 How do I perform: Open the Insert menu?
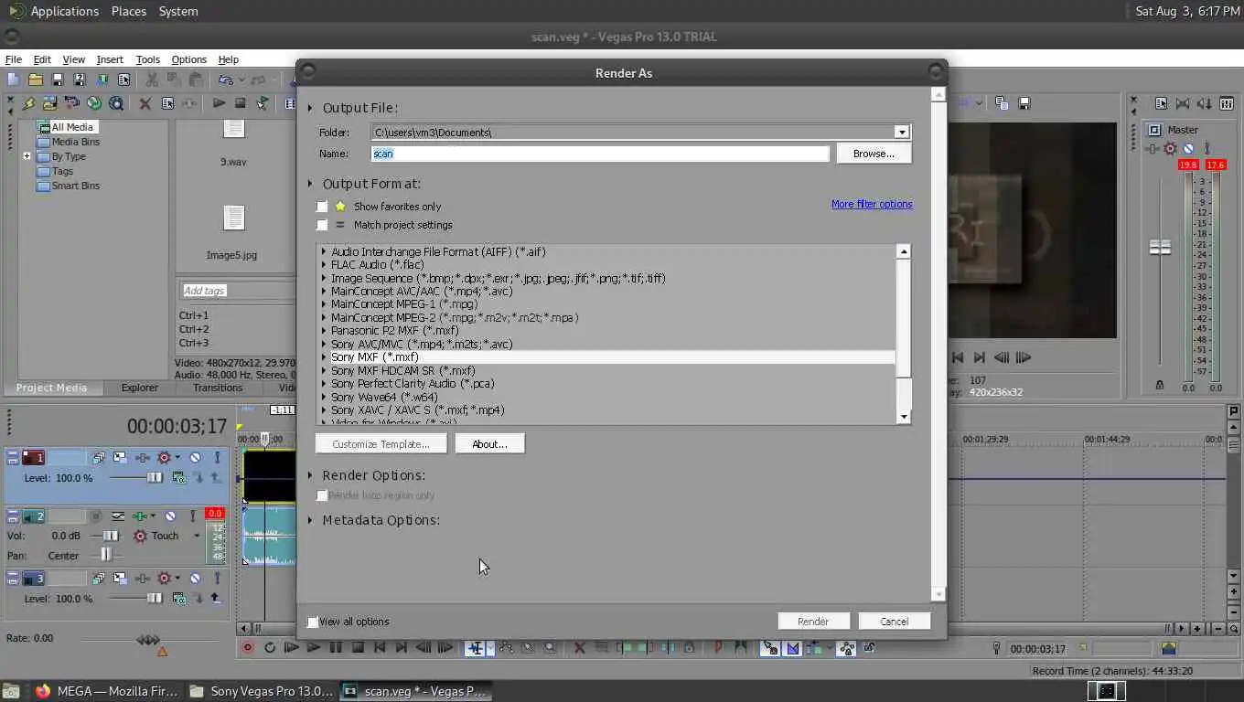[x=110, y=59]
